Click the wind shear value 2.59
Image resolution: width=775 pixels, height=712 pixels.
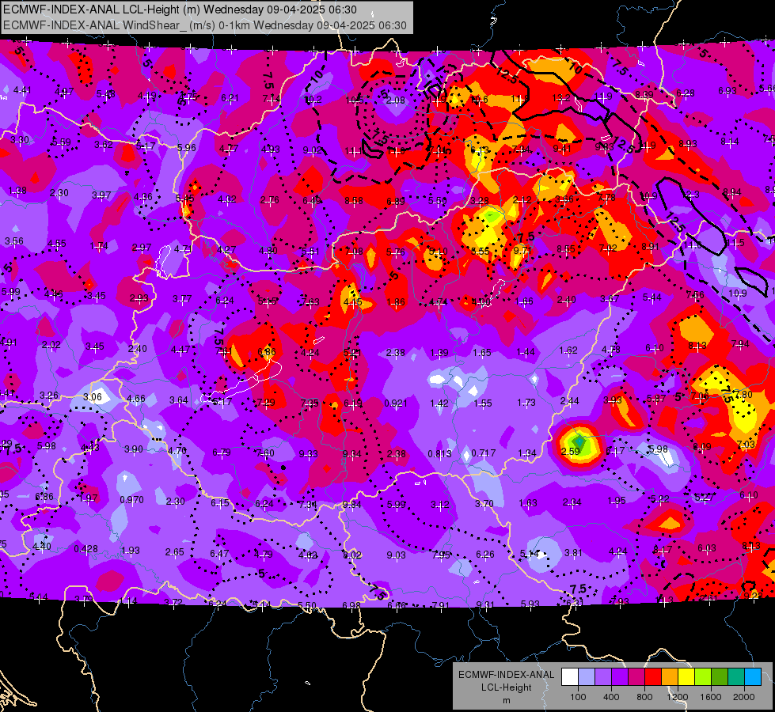point(571,451)
